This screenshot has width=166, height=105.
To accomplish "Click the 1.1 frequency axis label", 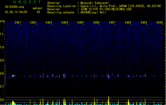I will [2, 34].
